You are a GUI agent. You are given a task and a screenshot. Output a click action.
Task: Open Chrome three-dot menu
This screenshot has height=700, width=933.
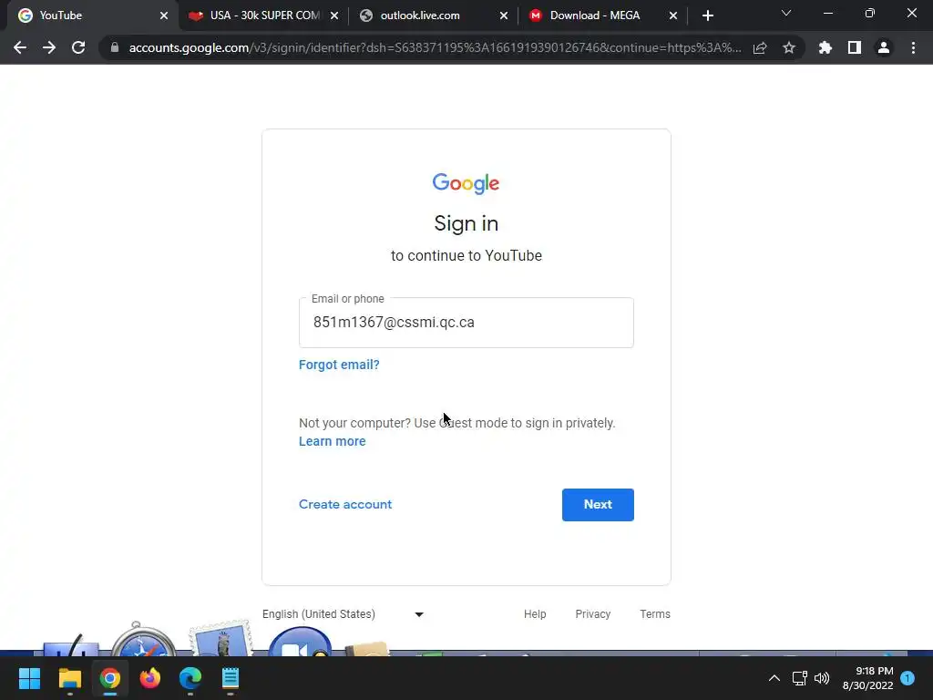913,47
